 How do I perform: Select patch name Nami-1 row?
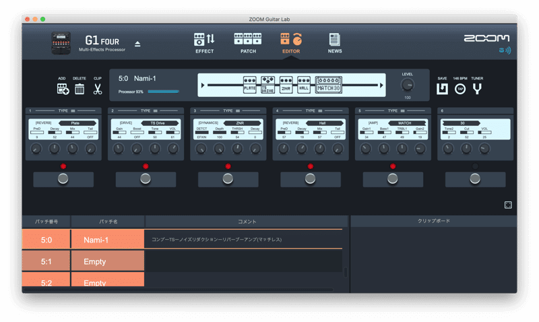pyautogui.click(x=108, y=240)
